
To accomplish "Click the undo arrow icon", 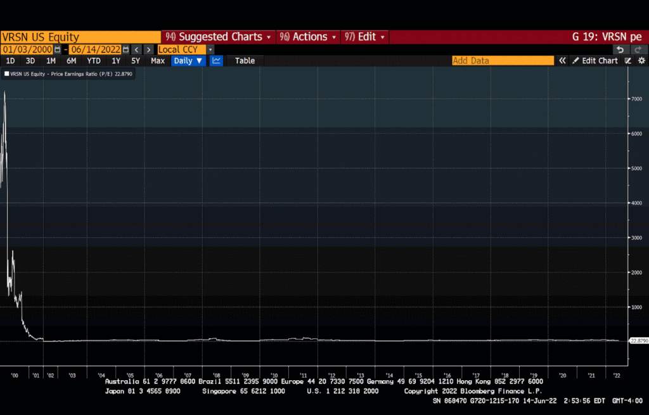I will pyautogui.click(x=620, y=49).
